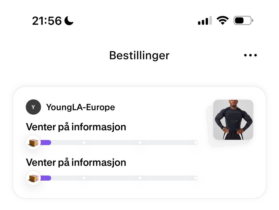Select the YoungLA-Europe avatar circle
Screen dimensions: 279x210
[33, 107]
